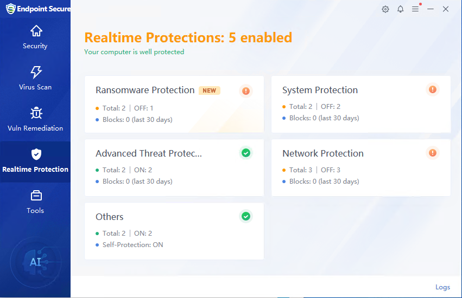Click the System Protection warning status icon
462x298 pixels.
(x=433, y=89)
